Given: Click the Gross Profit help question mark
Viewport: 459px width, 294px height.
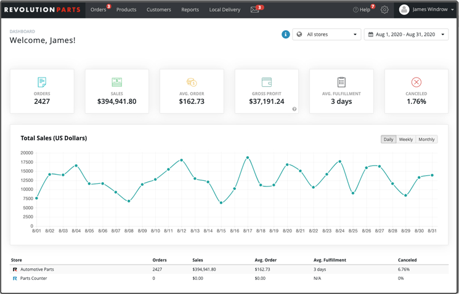Looking at the screenshot, I should coord(294,109).
